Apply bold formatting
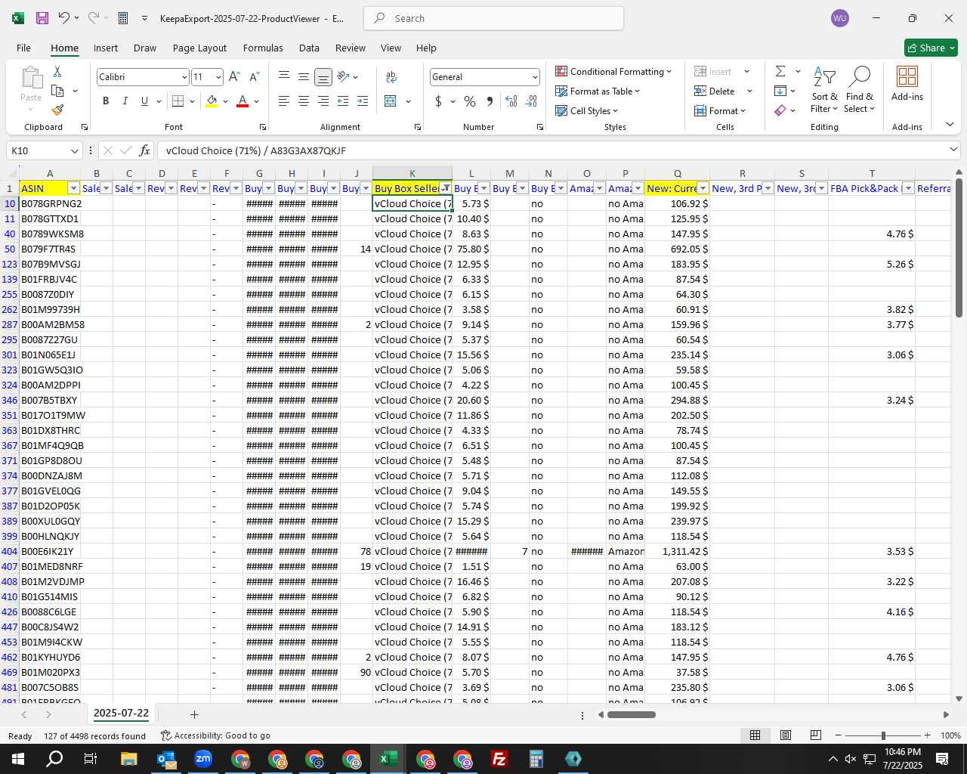The image size is (967, 774). click(x=106, y=101)
